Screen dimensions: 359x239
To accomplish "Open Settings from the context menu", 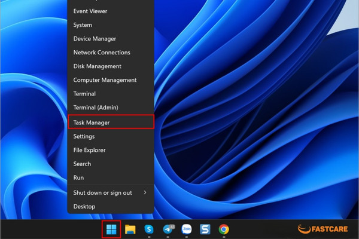I will click(111, 136).
